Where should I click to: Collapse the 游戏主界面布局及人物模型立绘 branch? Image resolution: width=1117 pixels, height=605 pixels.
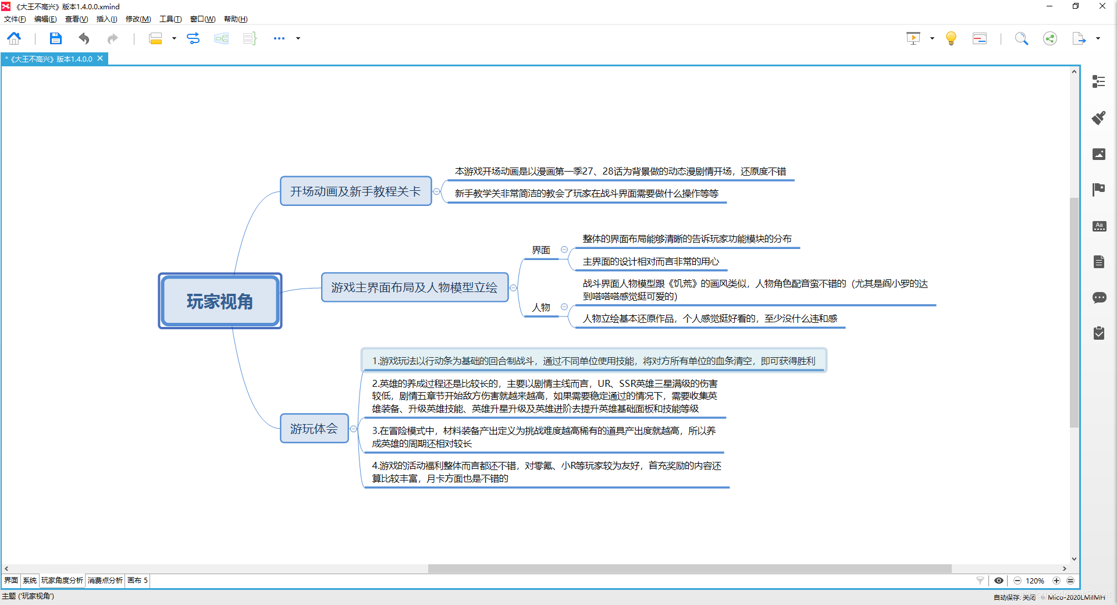513,288
